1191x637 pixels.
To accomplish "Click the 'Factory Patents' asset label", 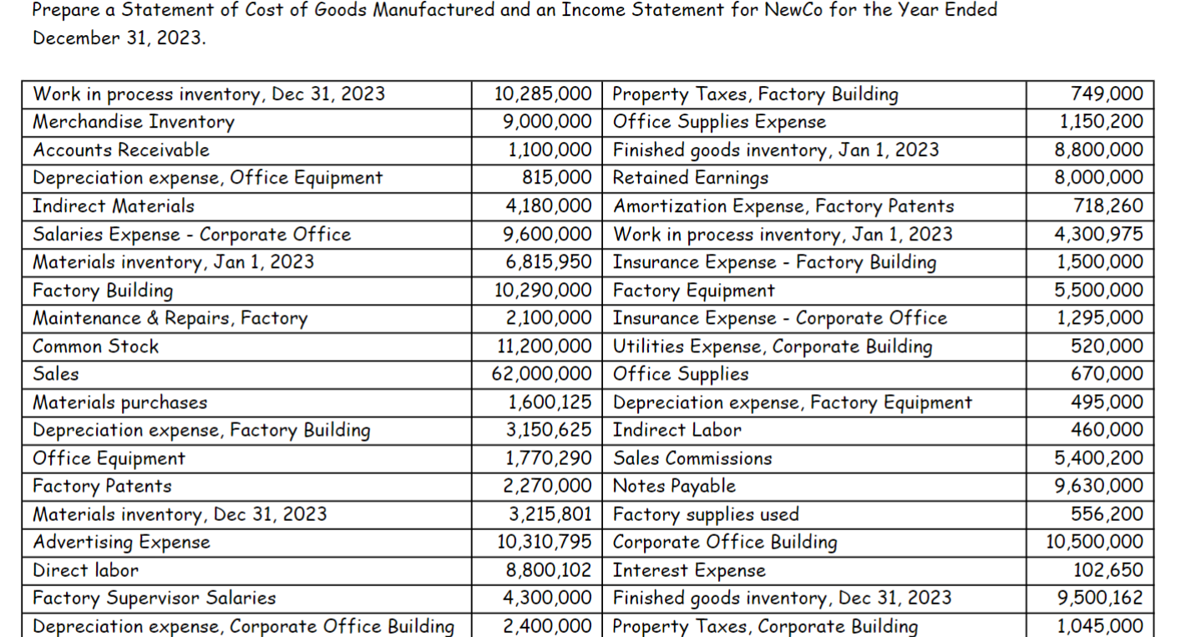I will [102, 486].
